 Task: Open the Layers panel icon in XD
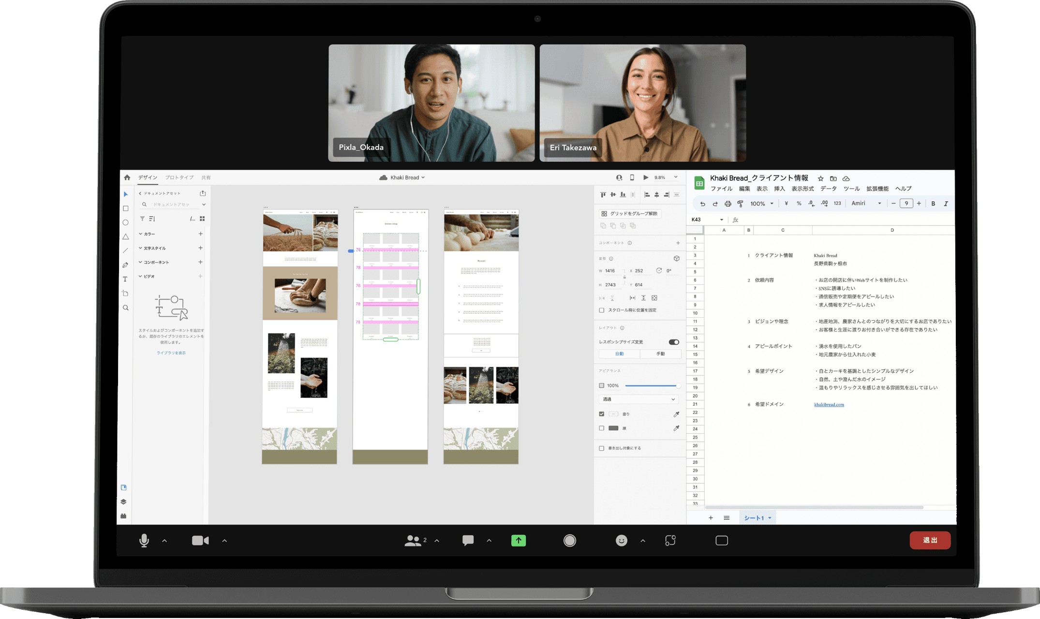(x=124, y=501)
